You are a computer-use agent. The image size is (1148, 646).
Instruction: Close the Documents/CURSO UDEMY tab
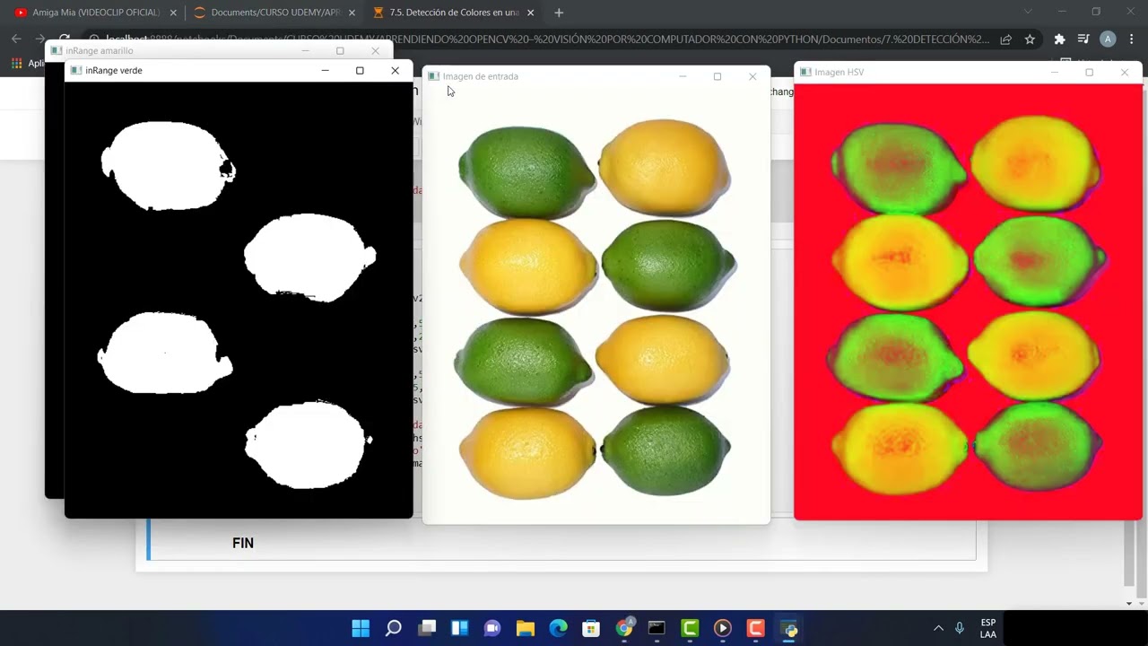pyautogui.click(x=352, y=13)
